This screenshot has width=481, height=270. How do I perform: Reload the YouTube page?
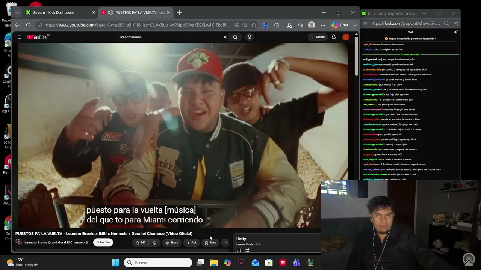28,25
